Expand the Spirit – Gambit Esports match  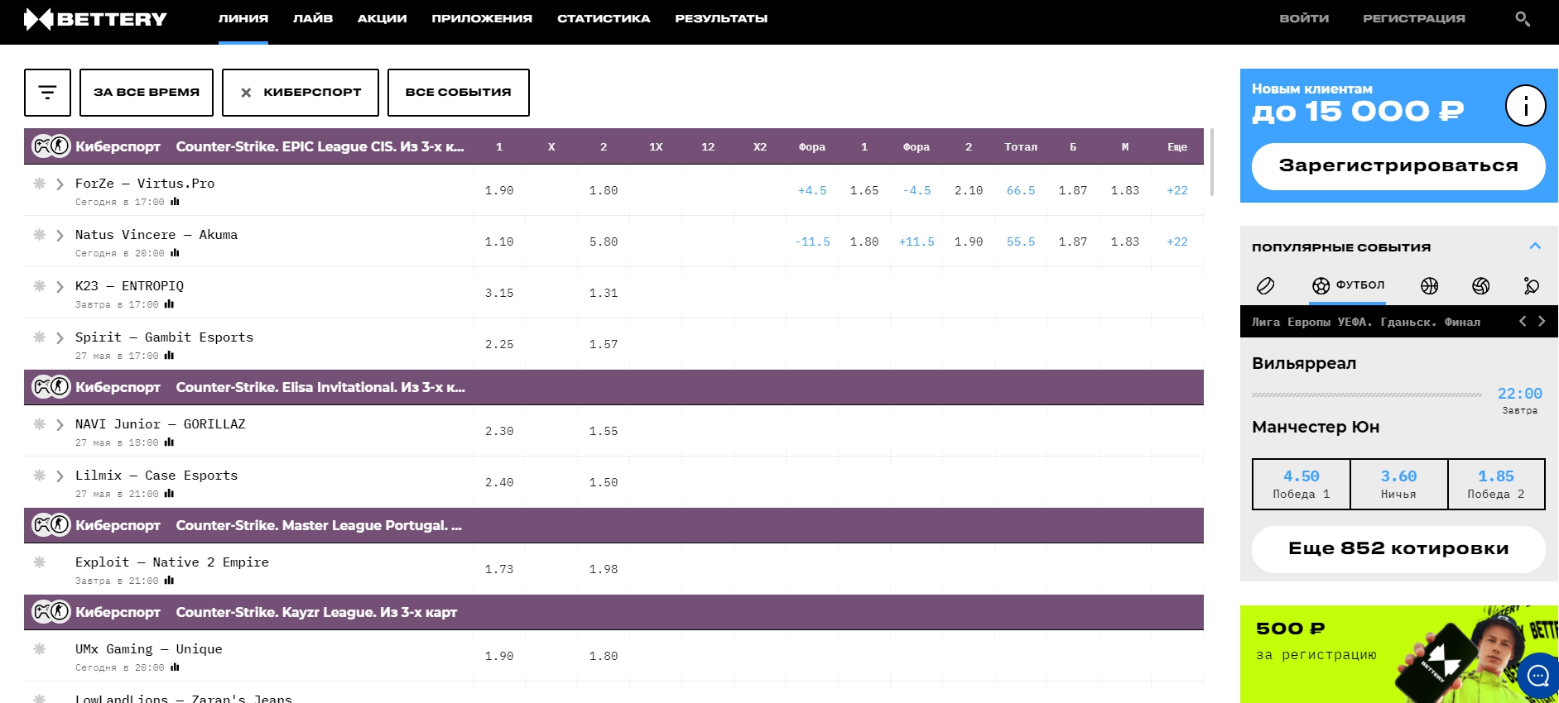(x=60, y=338)
